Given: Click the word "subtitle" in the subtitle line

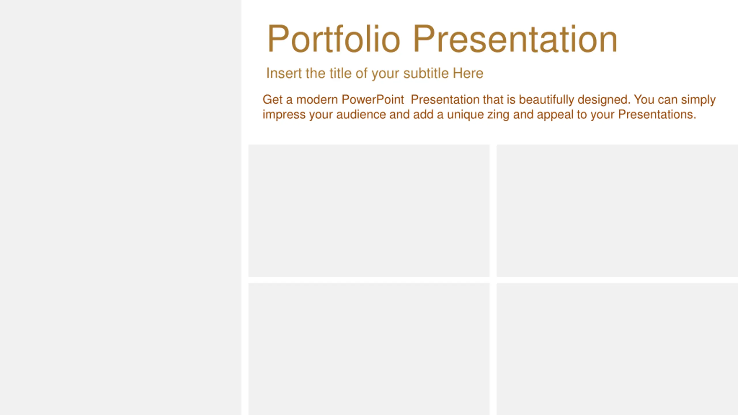Looking at the screenshot, I should tap(426, 73).
